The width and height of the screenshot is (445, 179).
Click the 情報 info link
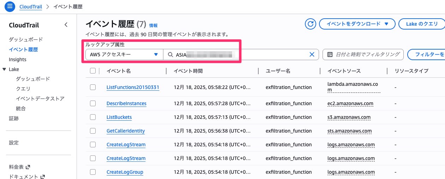pyautogui.click(x=153, y=25)
